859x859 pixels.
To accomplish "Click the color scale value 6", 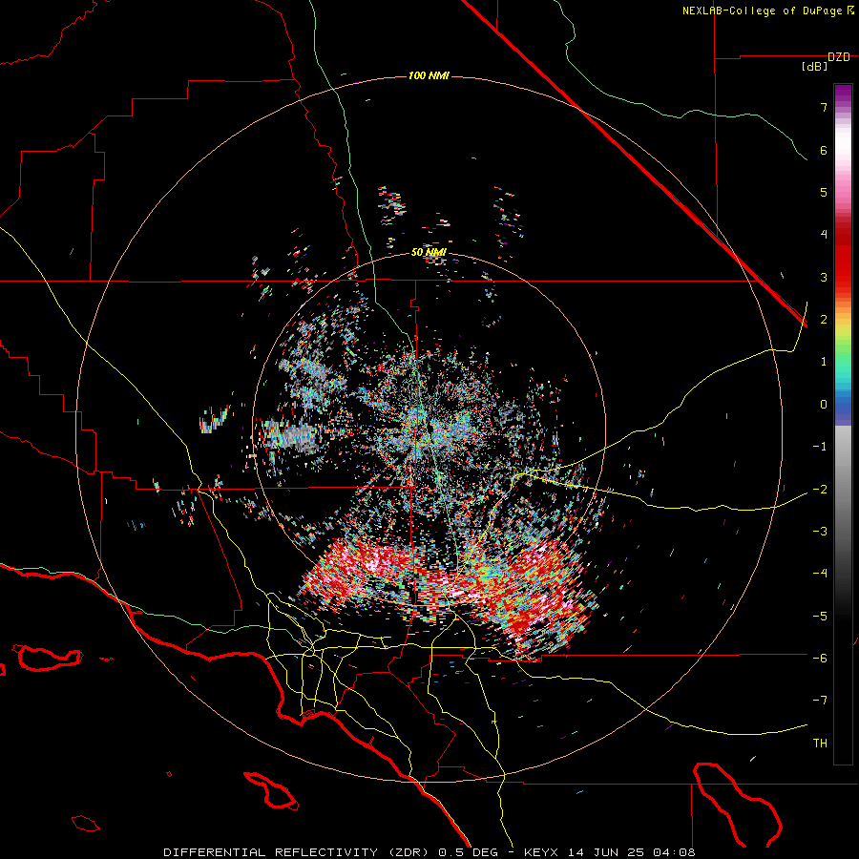I will pos(824,150).
